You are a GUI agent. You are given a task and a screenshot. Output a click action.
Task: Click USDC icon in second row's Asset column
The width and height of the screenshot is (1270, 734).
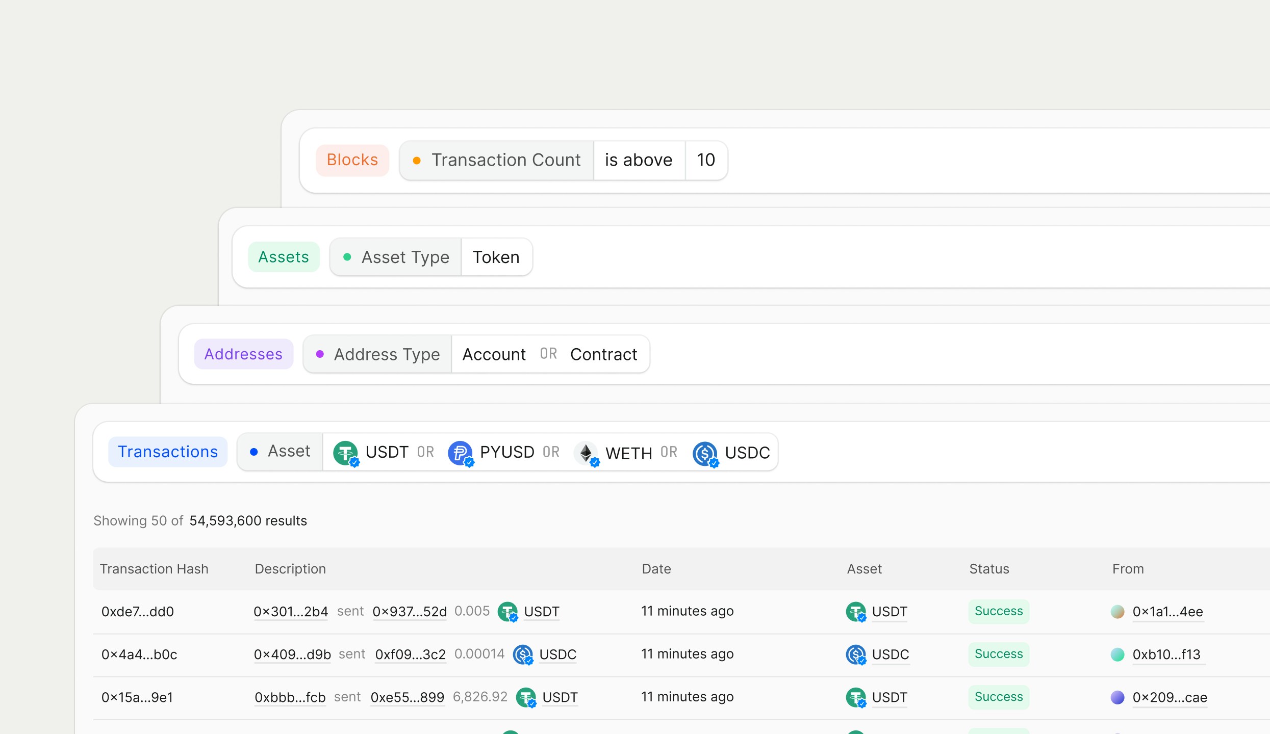coord(855,654)
